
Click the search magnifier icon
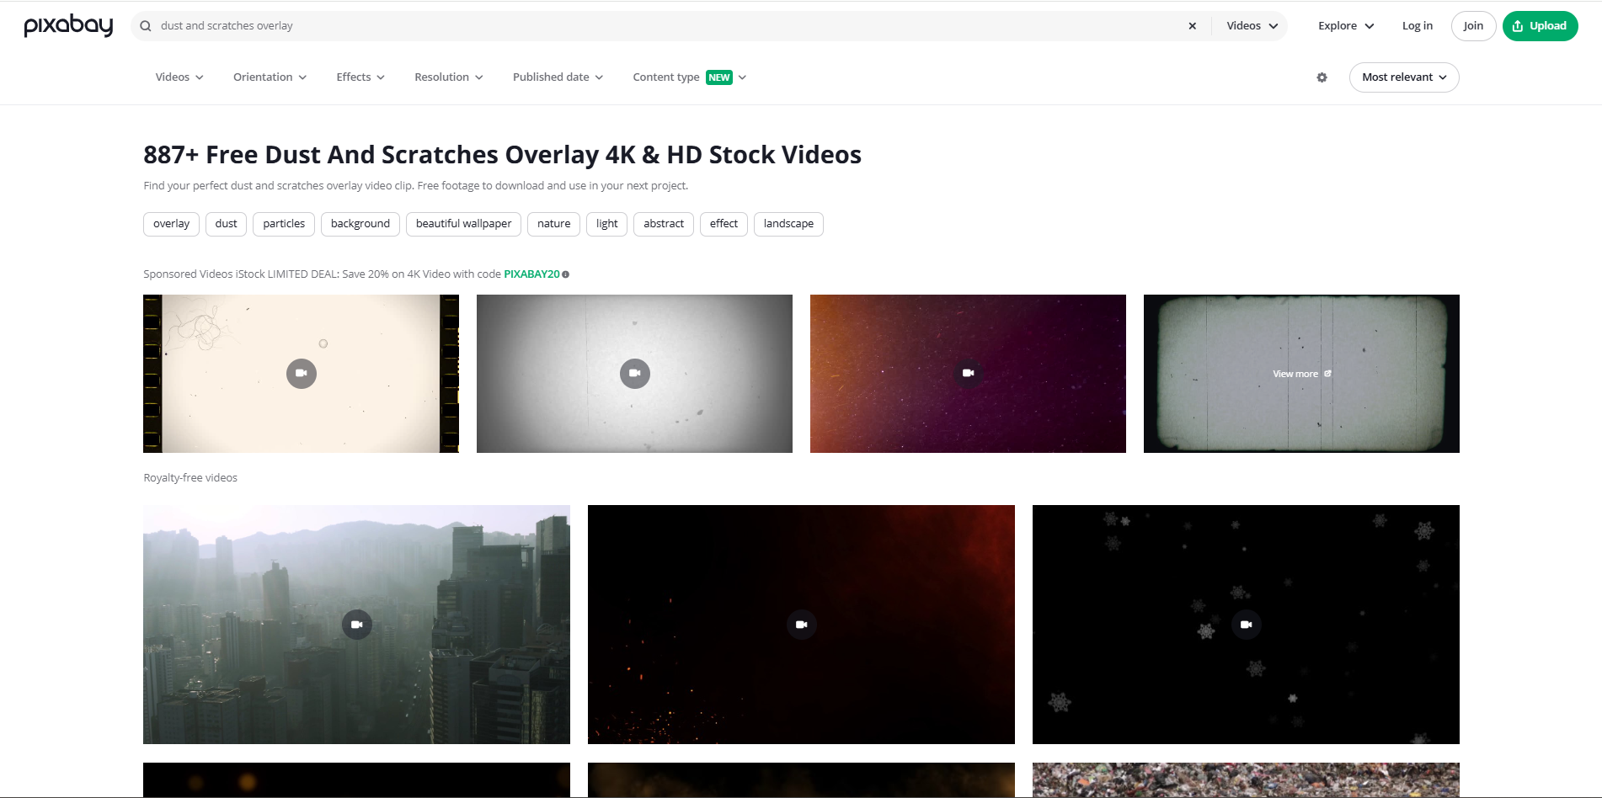coord(145,25)
